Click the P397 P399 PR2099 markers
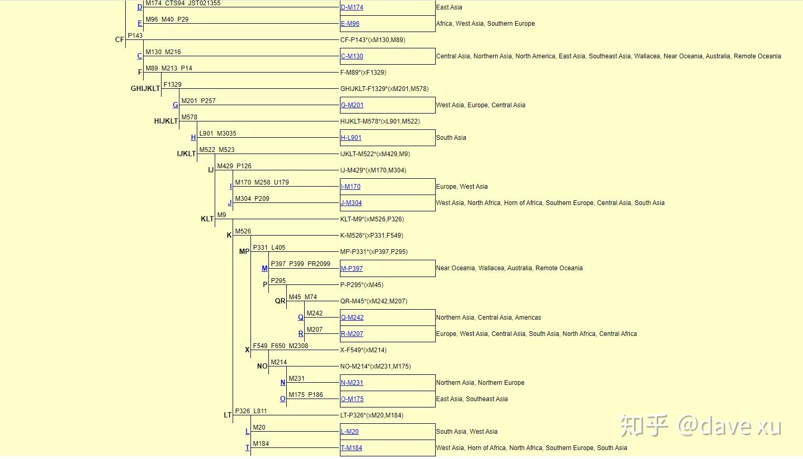 pyautogui.click(x=300, y=264)
